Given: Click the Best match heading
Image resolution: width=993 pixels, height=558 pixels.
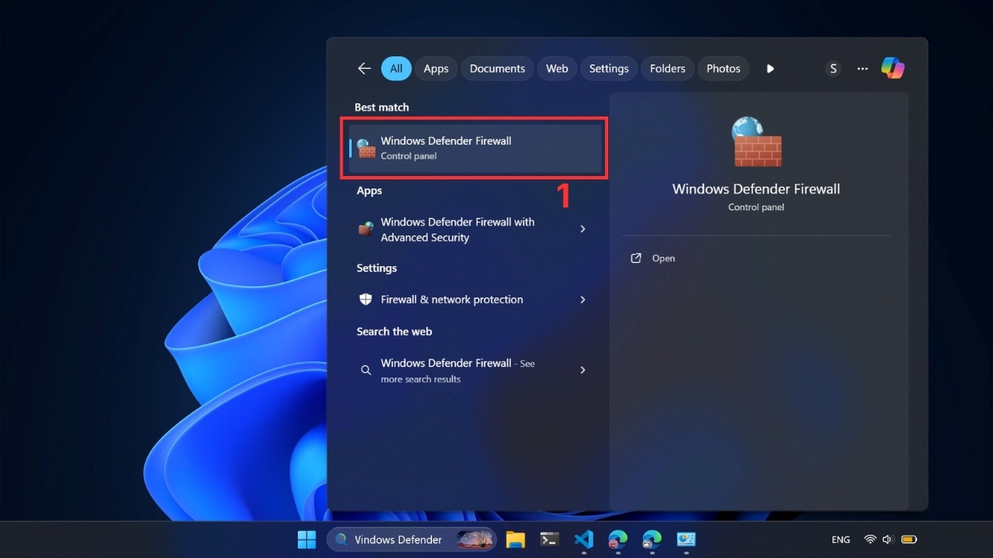Looking at the screenshot, I should click(381, 107).
